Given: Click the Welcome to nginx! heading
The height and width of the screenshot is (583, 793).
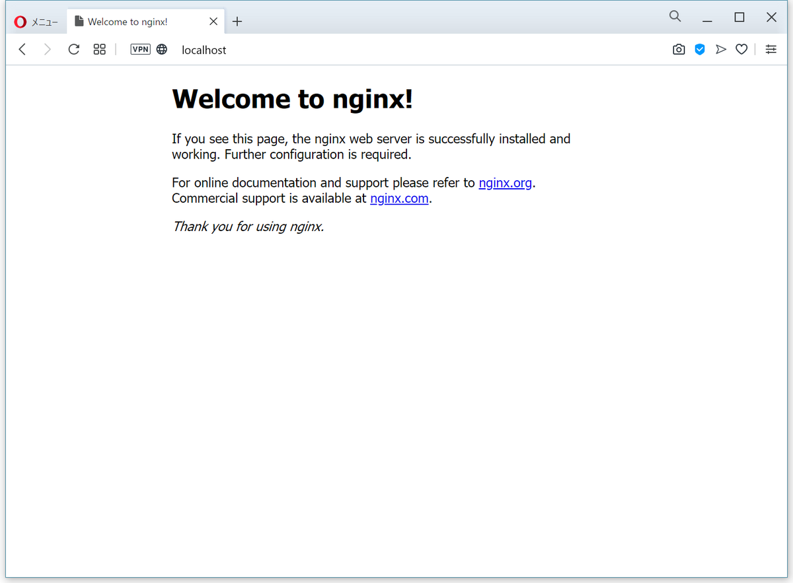Looking at the screenshot, I should pyautogui.click(x=292, y=99).
